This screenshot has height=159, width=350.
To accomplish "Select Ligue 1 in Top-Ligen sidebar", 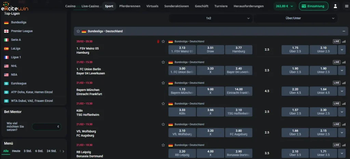I will click(16, 57).
